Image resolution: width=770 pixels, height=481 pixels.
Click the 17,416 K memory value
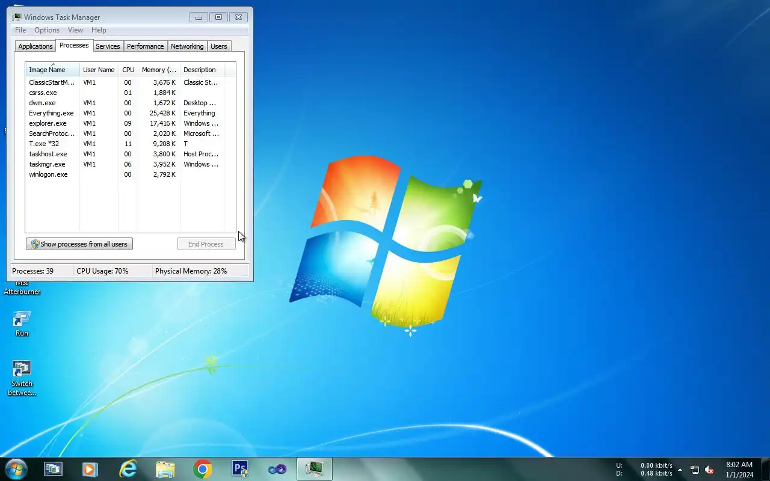163,123
